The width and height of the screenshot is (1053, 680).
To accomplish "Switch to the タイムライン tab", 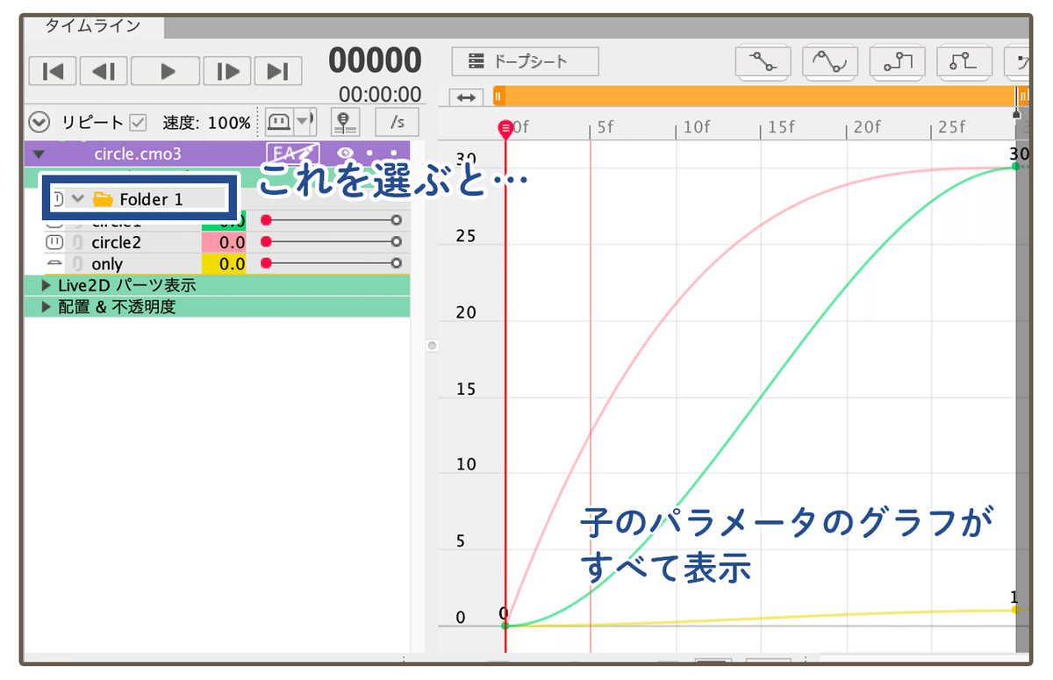I will coord(92,26).
